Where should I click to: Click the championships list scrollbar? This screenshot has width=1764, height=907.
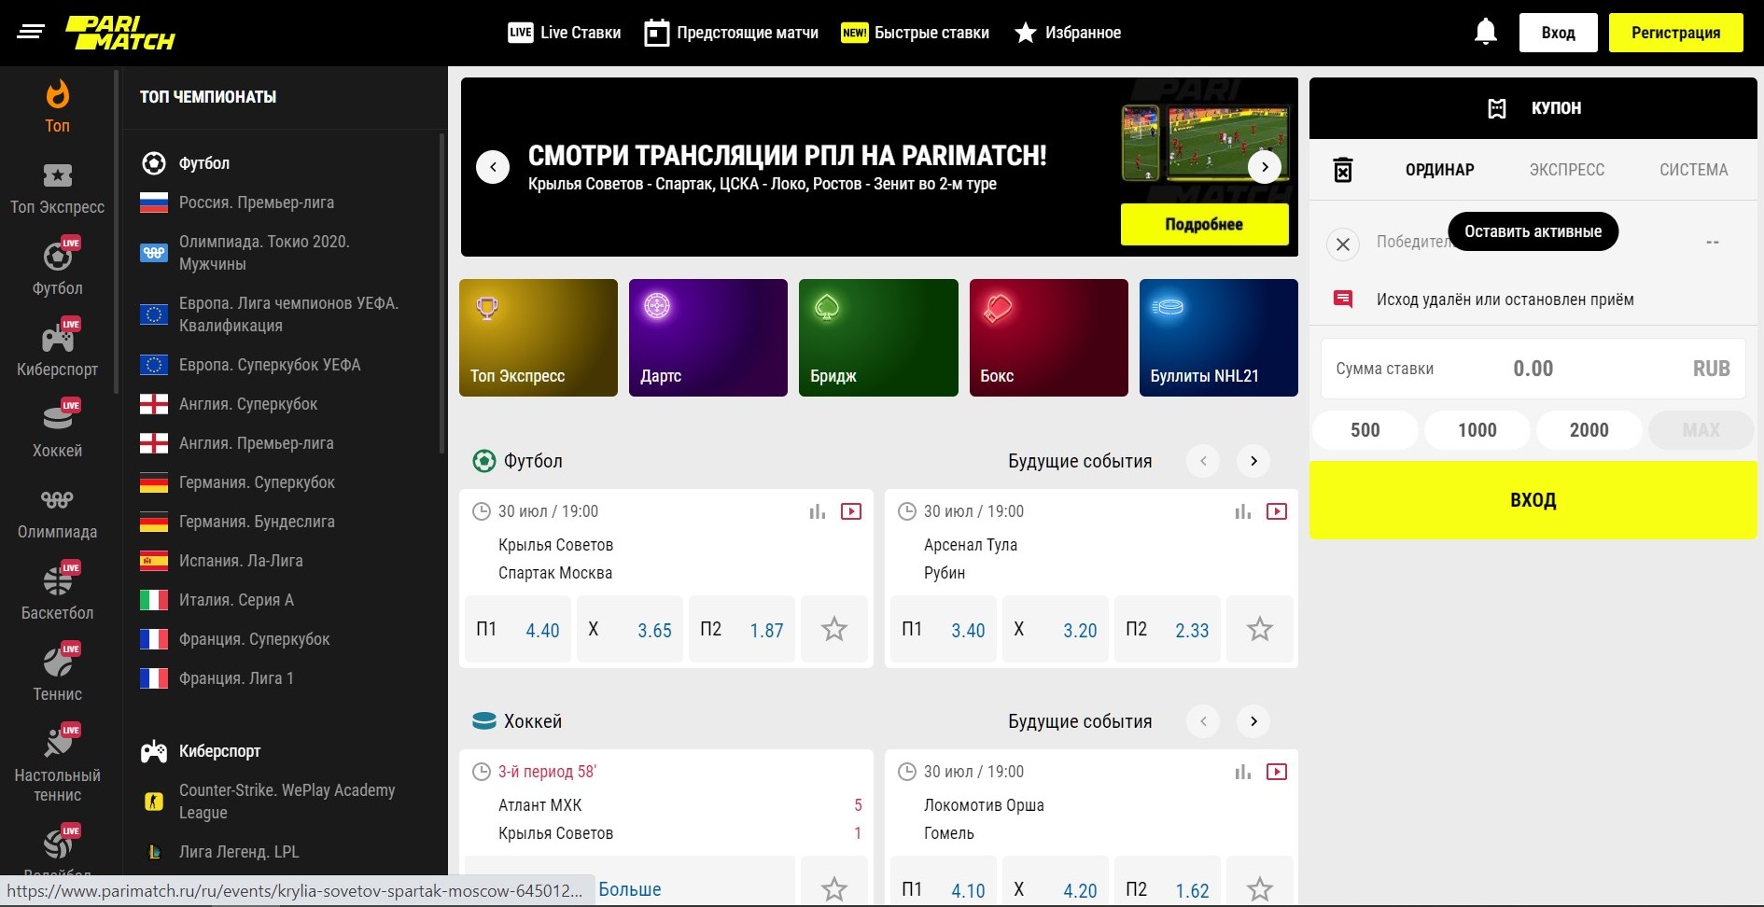click(442, 294)
